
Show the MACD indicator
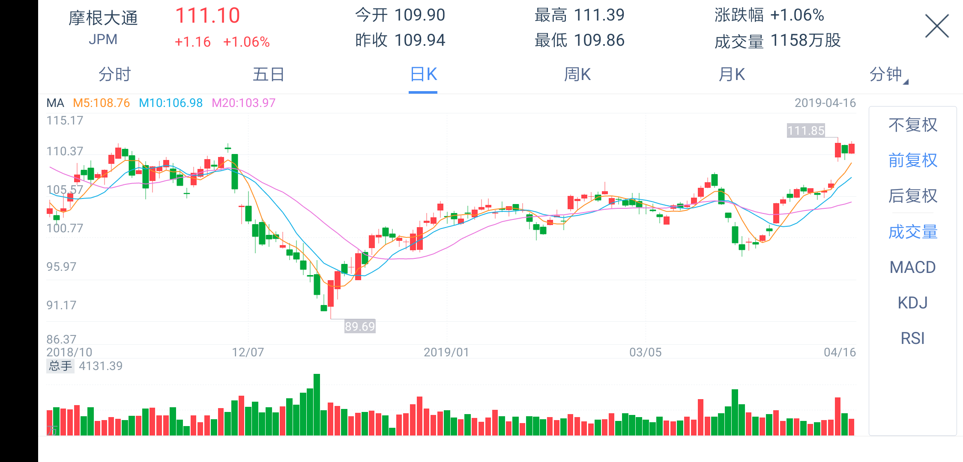pos(912,267)
